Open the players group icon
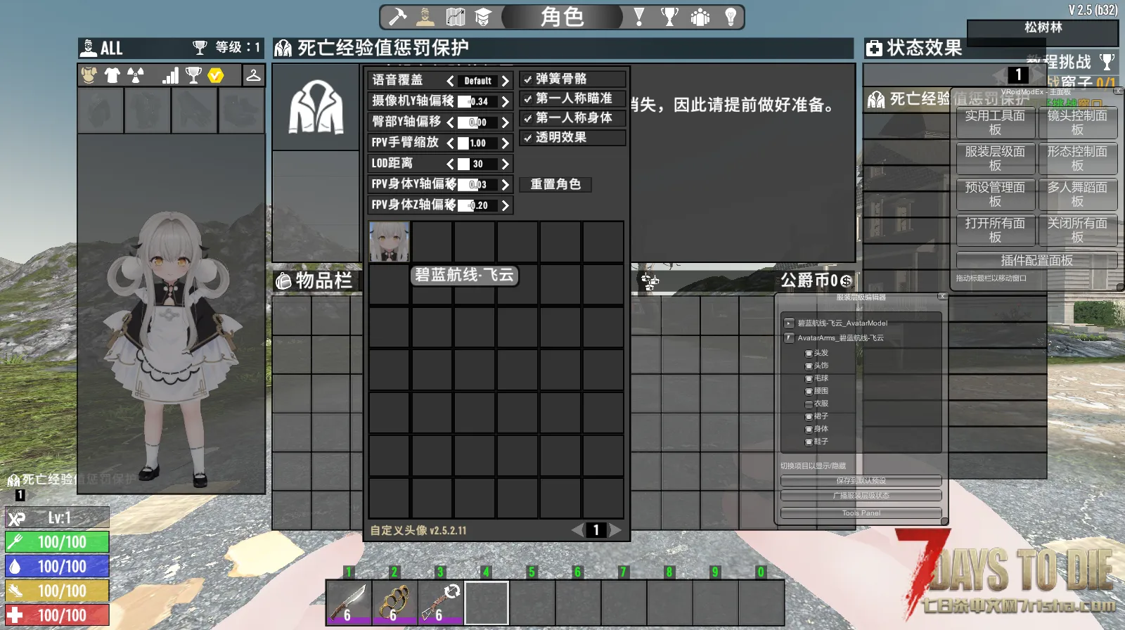This screenshot has height=630, width=1125. (700, 17)
